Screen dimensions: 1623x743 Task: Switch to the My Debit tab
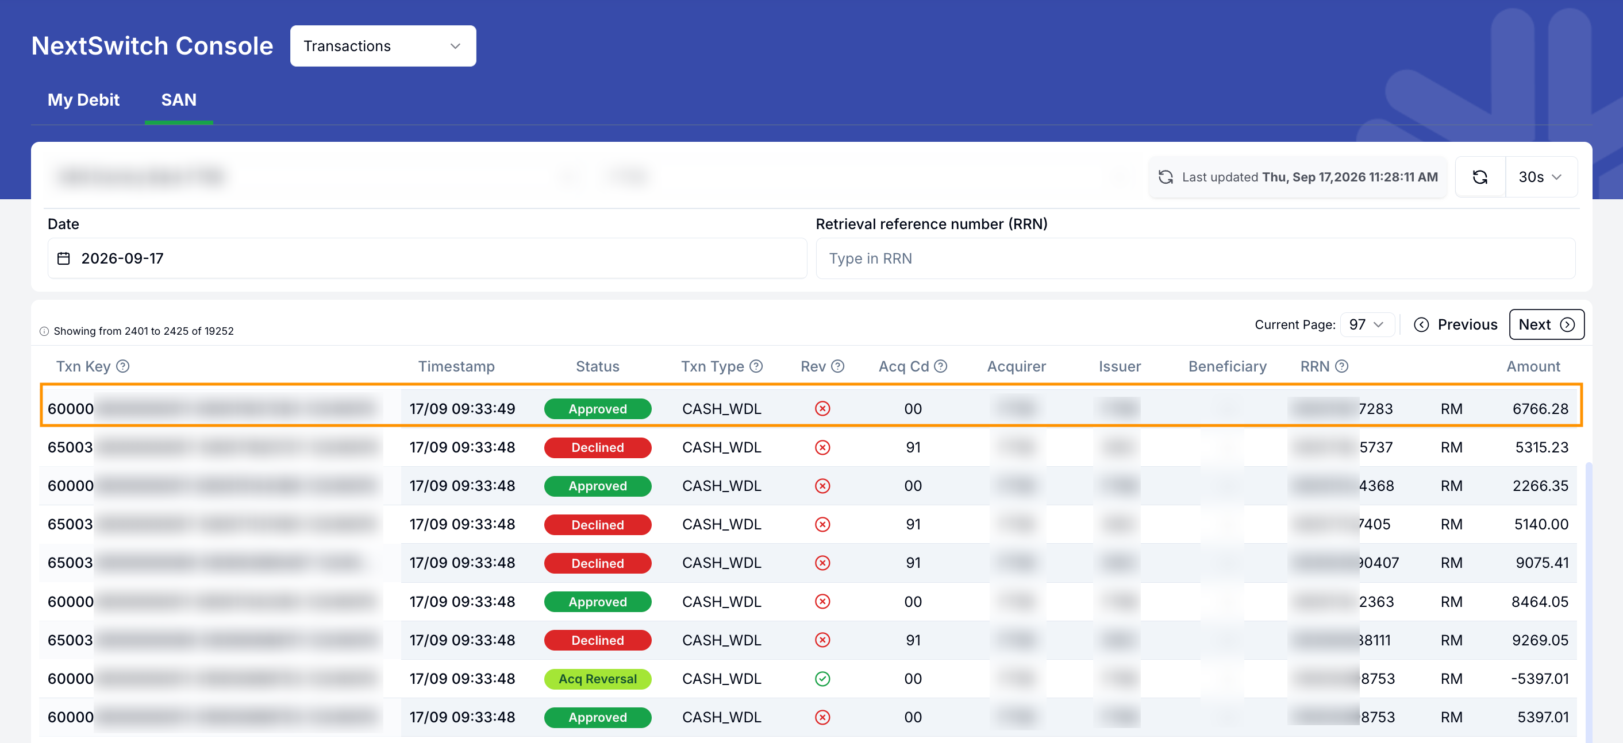[x=83, y=99]
